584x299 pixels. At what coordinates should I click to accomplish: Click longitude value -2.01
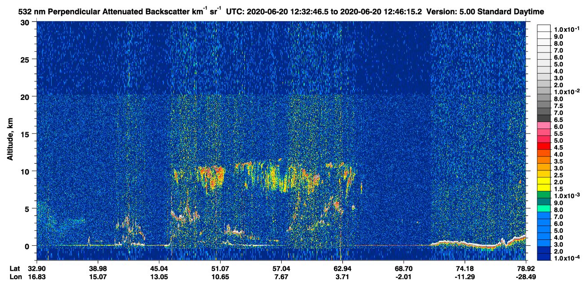(403, 277)
